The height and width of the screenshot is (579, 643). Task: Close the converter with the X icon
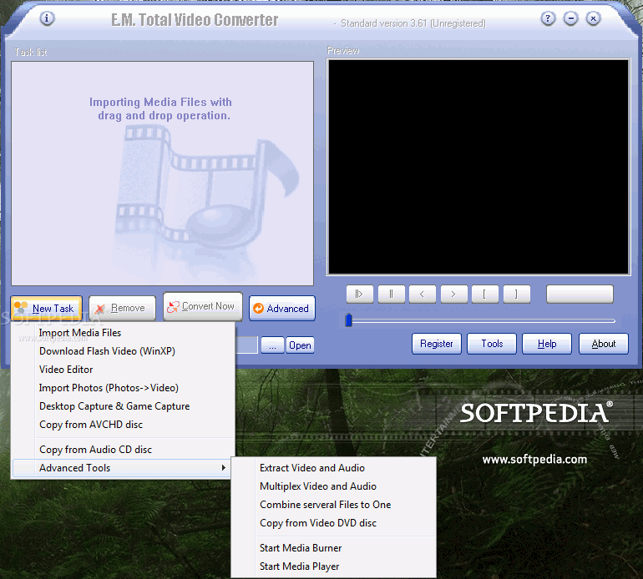(593, 18)
